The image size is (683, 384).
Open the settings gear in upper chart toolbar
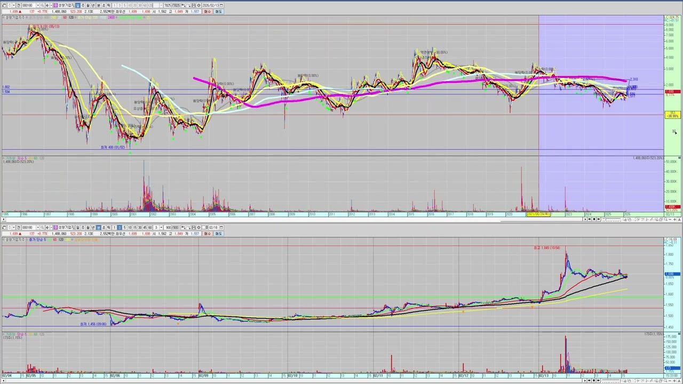tap(198, 5)
